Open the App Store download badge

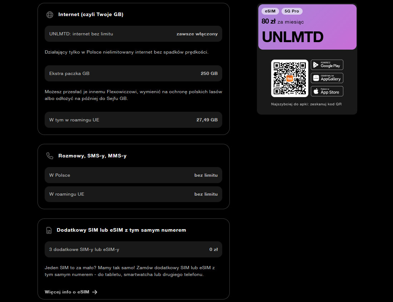[327, 91]
